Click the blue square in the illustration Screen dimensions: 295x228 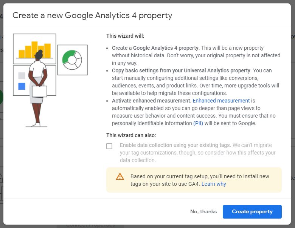click(x=22, y=86)
